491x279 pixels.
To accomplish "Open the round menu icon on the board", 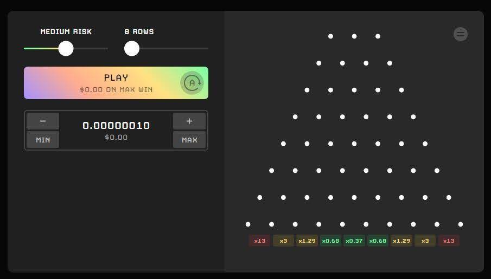I will click(x=461, y=34).
